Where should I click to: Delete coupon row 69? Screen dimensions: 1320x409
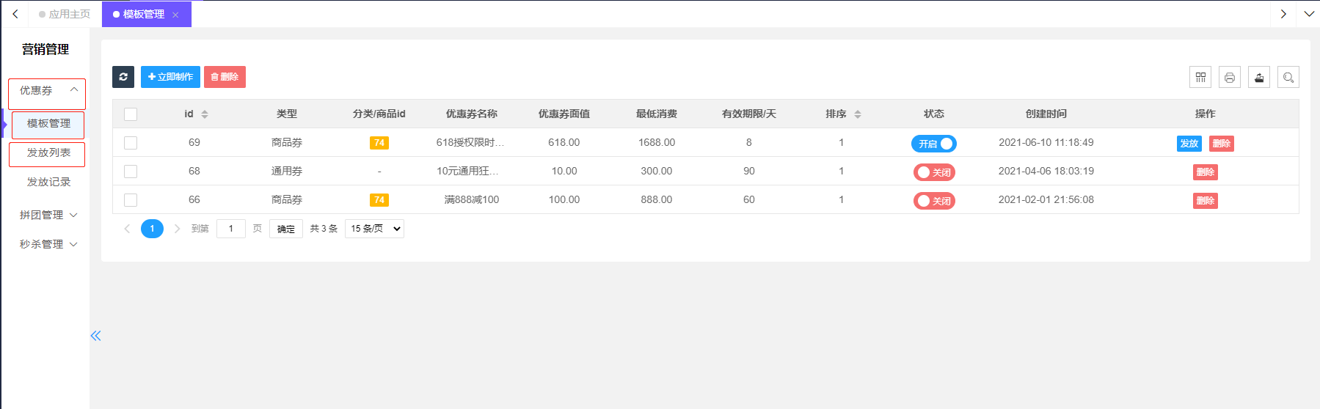tap(1221, 144)
